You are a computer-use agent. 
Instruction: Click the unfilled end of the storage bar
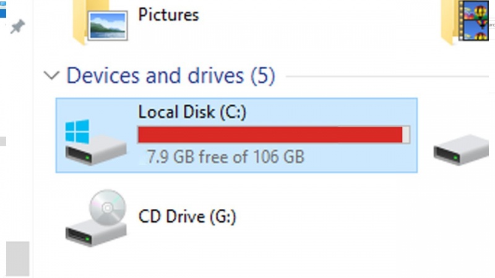pyautogui.click(x=406, y=135)
